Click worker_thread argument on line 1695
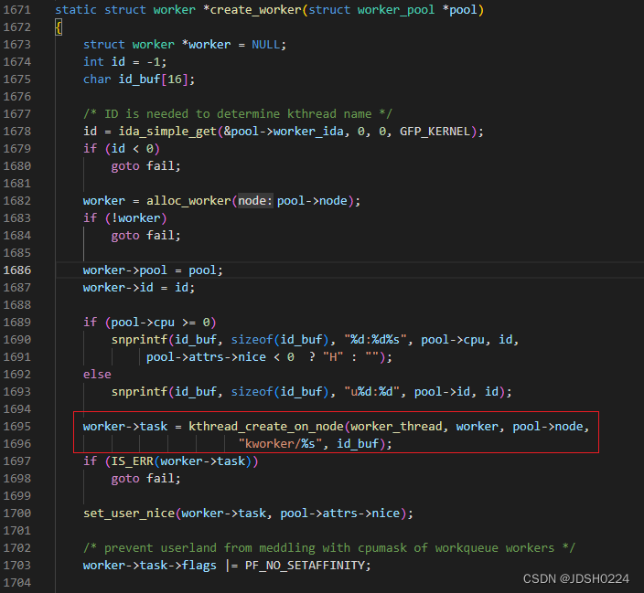This screenshot has height=593, width=644. [x=396, y=427]
